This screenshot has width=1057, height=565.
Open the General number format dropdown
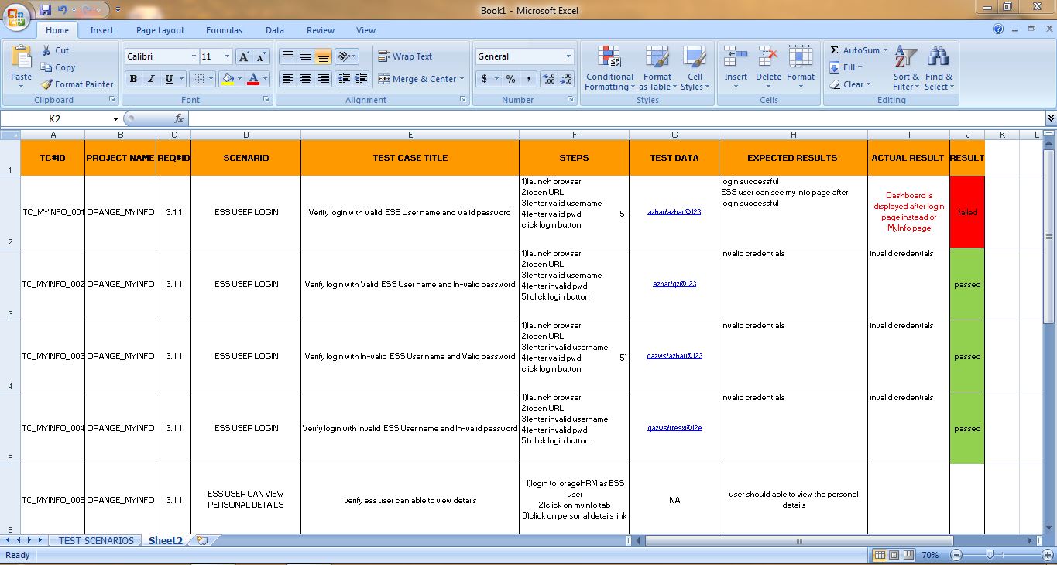click(x=568, y=56)
